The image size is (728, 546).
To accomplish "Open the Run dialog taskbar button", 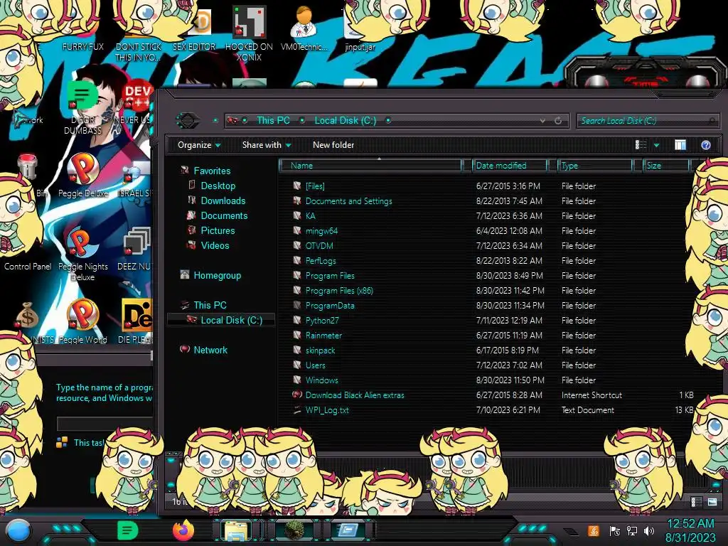I will click(347, 530).
